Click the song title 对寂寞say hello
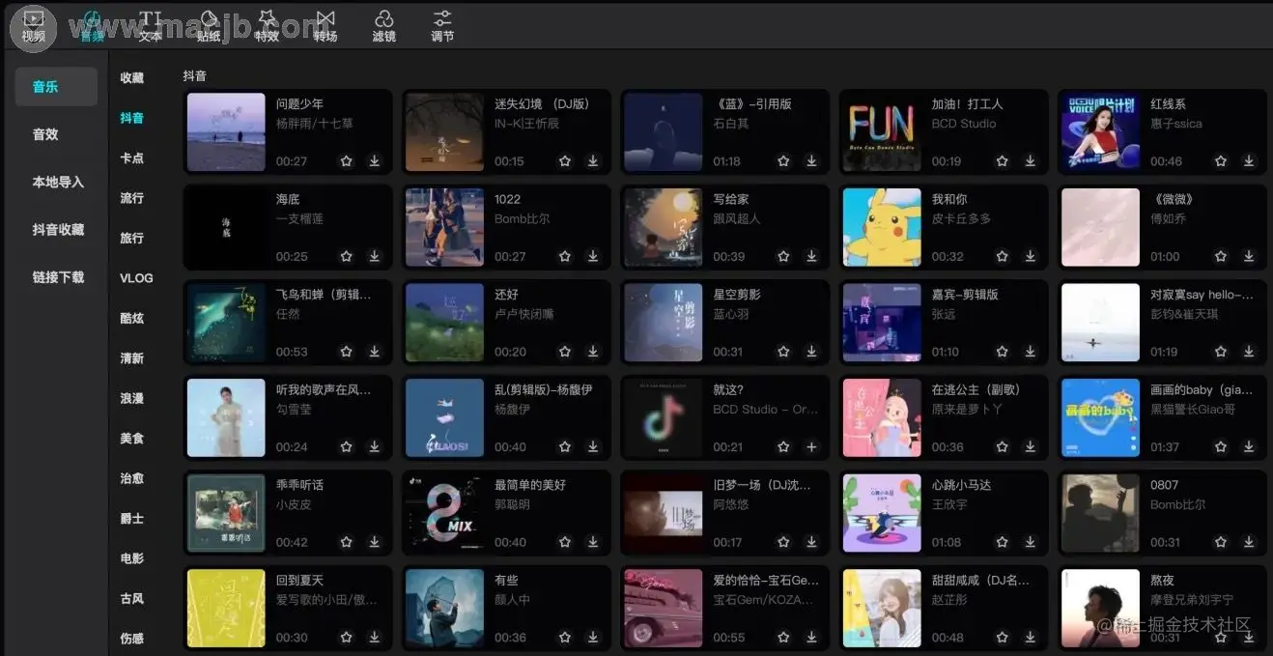The height and width of the screenshot is (656, 1273). [x=1202, y=295]
